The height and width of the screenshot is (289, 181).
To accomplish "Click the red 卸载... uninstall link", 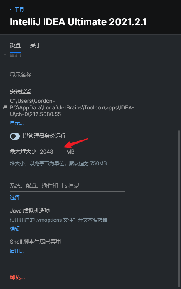I will 17,277.
